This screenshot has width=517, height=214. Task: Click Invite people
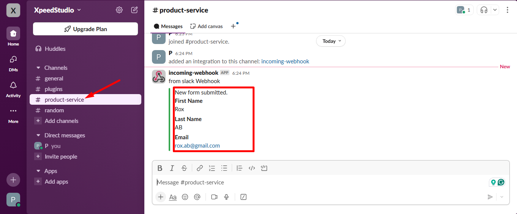click(x=85, y=157)
